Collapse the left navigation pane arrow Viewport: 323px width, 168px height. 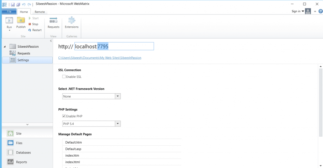(51, 41)
